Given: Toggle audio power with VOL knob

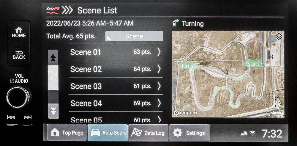Looking at the screenshot, I should pos(18,97).
